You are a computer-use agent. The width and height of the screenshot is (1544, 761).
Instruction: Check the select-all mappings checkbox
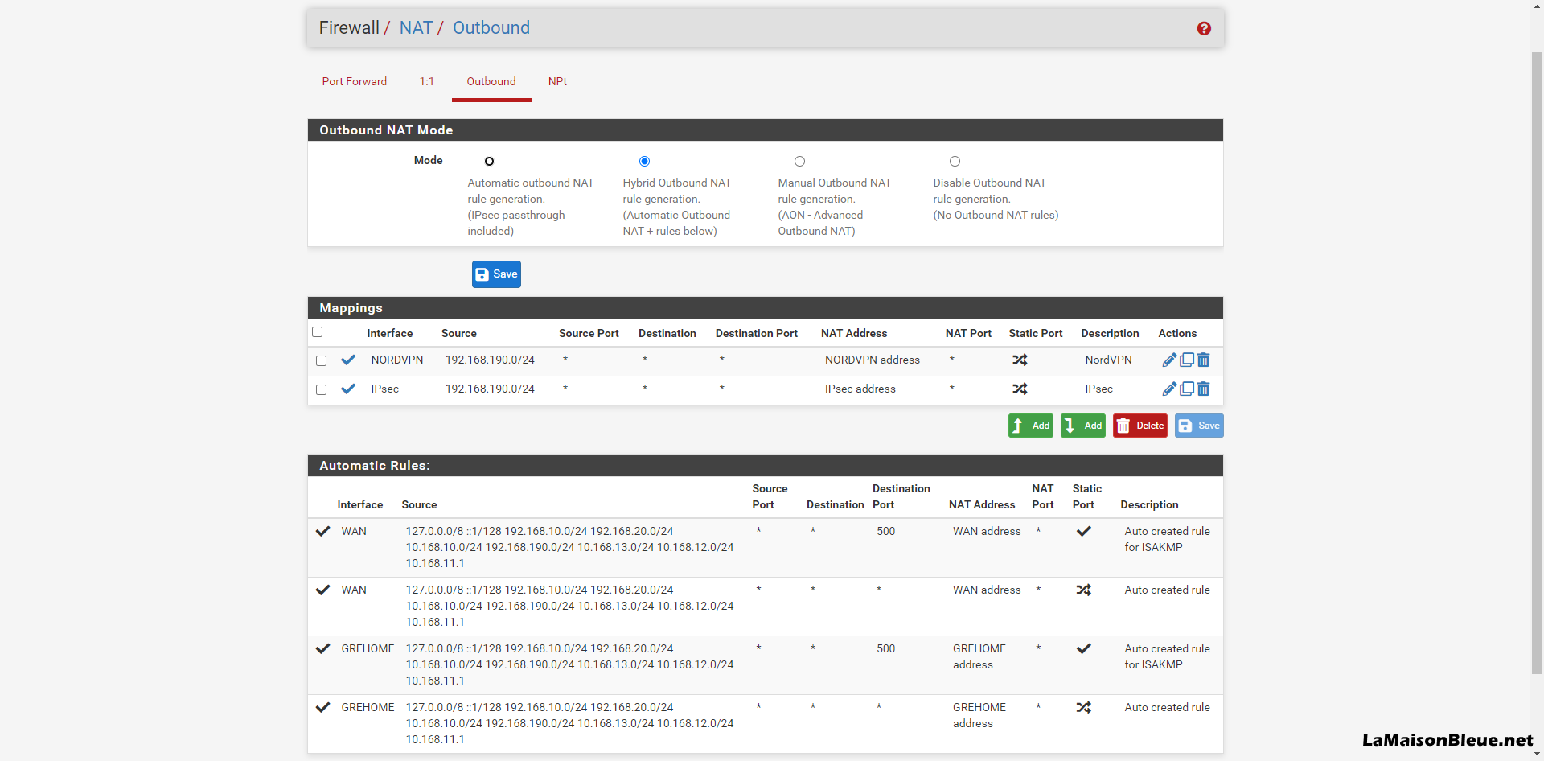tap(317, 332)
